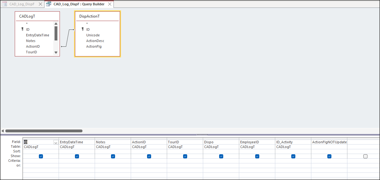Click the Dispo field cell in grid

pos(221,142)
